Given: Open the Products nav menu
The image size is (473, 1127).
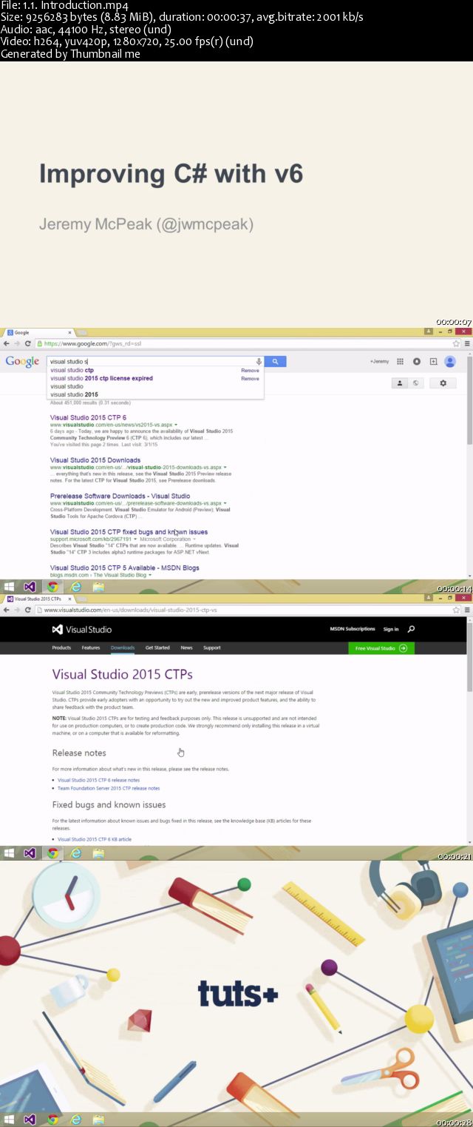Looking at the screenshot, I should 61,647.
